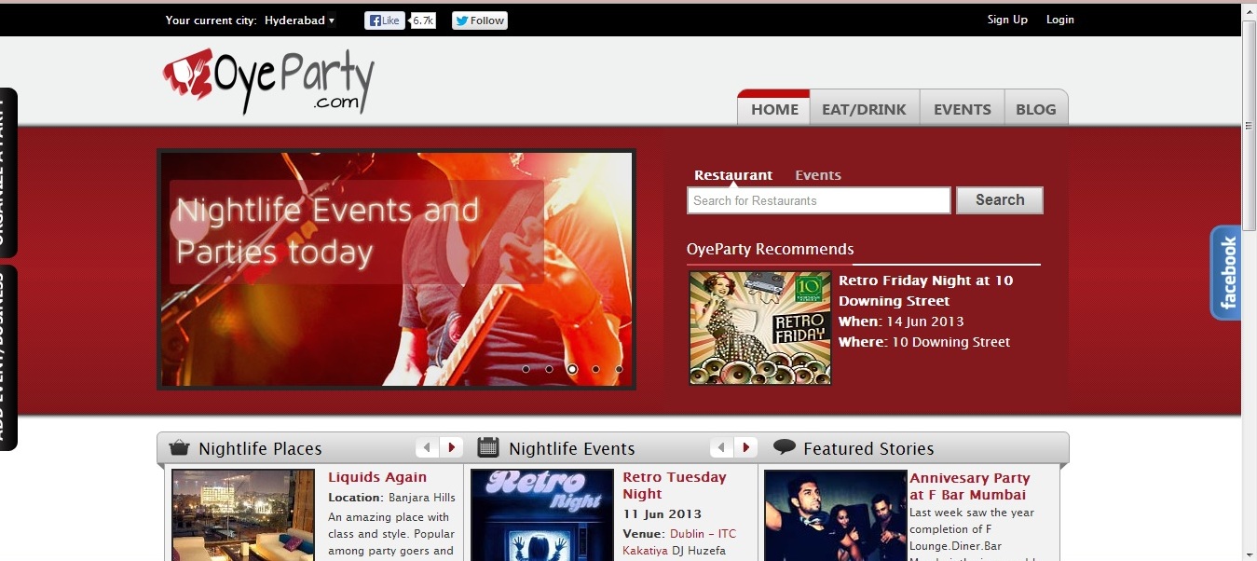This screenshot has height=561, width=1257.
Task: Select the fifth slideshow dot
Action: coord(619,369)
